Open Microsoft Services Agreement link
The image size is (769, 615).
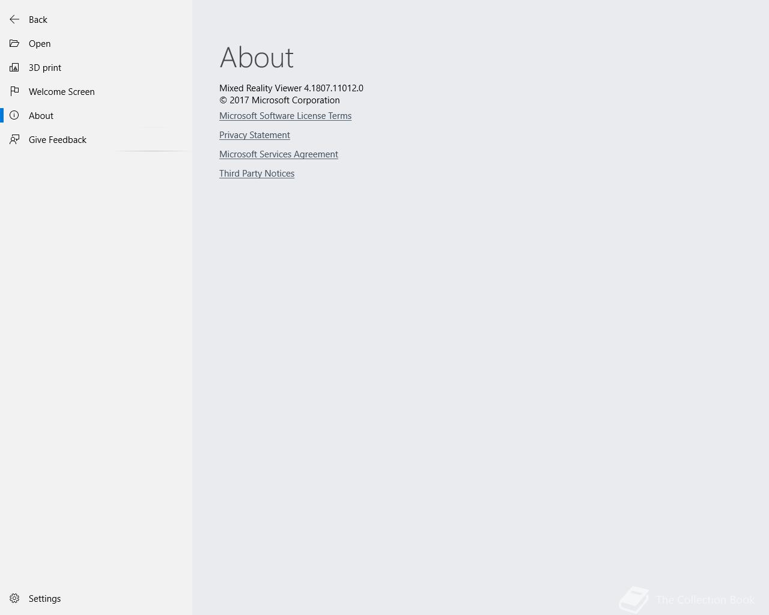pos(279,154)
